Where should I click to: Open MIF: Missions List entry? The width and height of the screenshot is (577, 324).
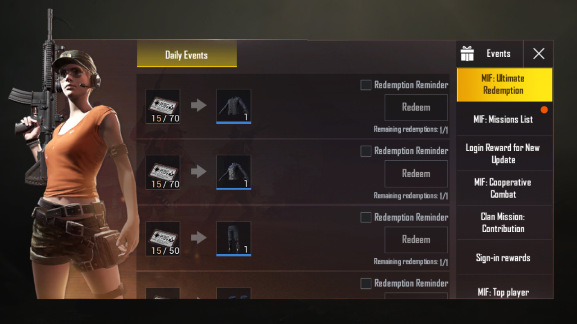504,119
